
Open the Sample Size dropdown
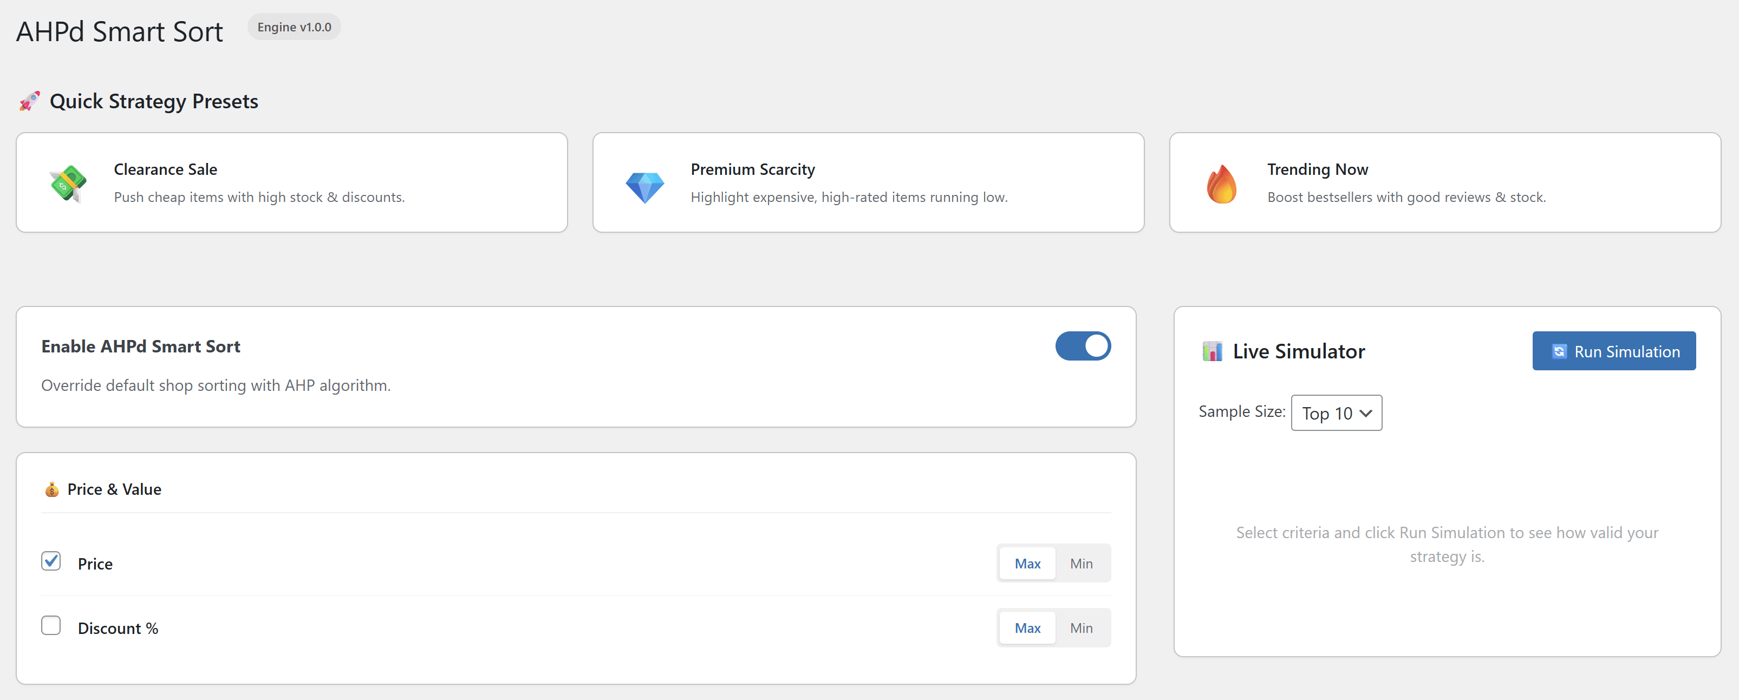click(1336, 413)
